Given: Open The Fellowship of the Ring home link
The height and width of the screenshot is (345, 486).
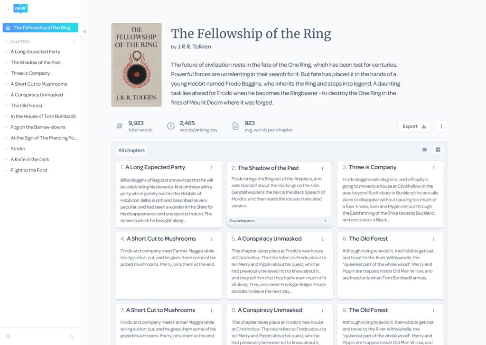Looking at the screenshot, I should 40,27.
